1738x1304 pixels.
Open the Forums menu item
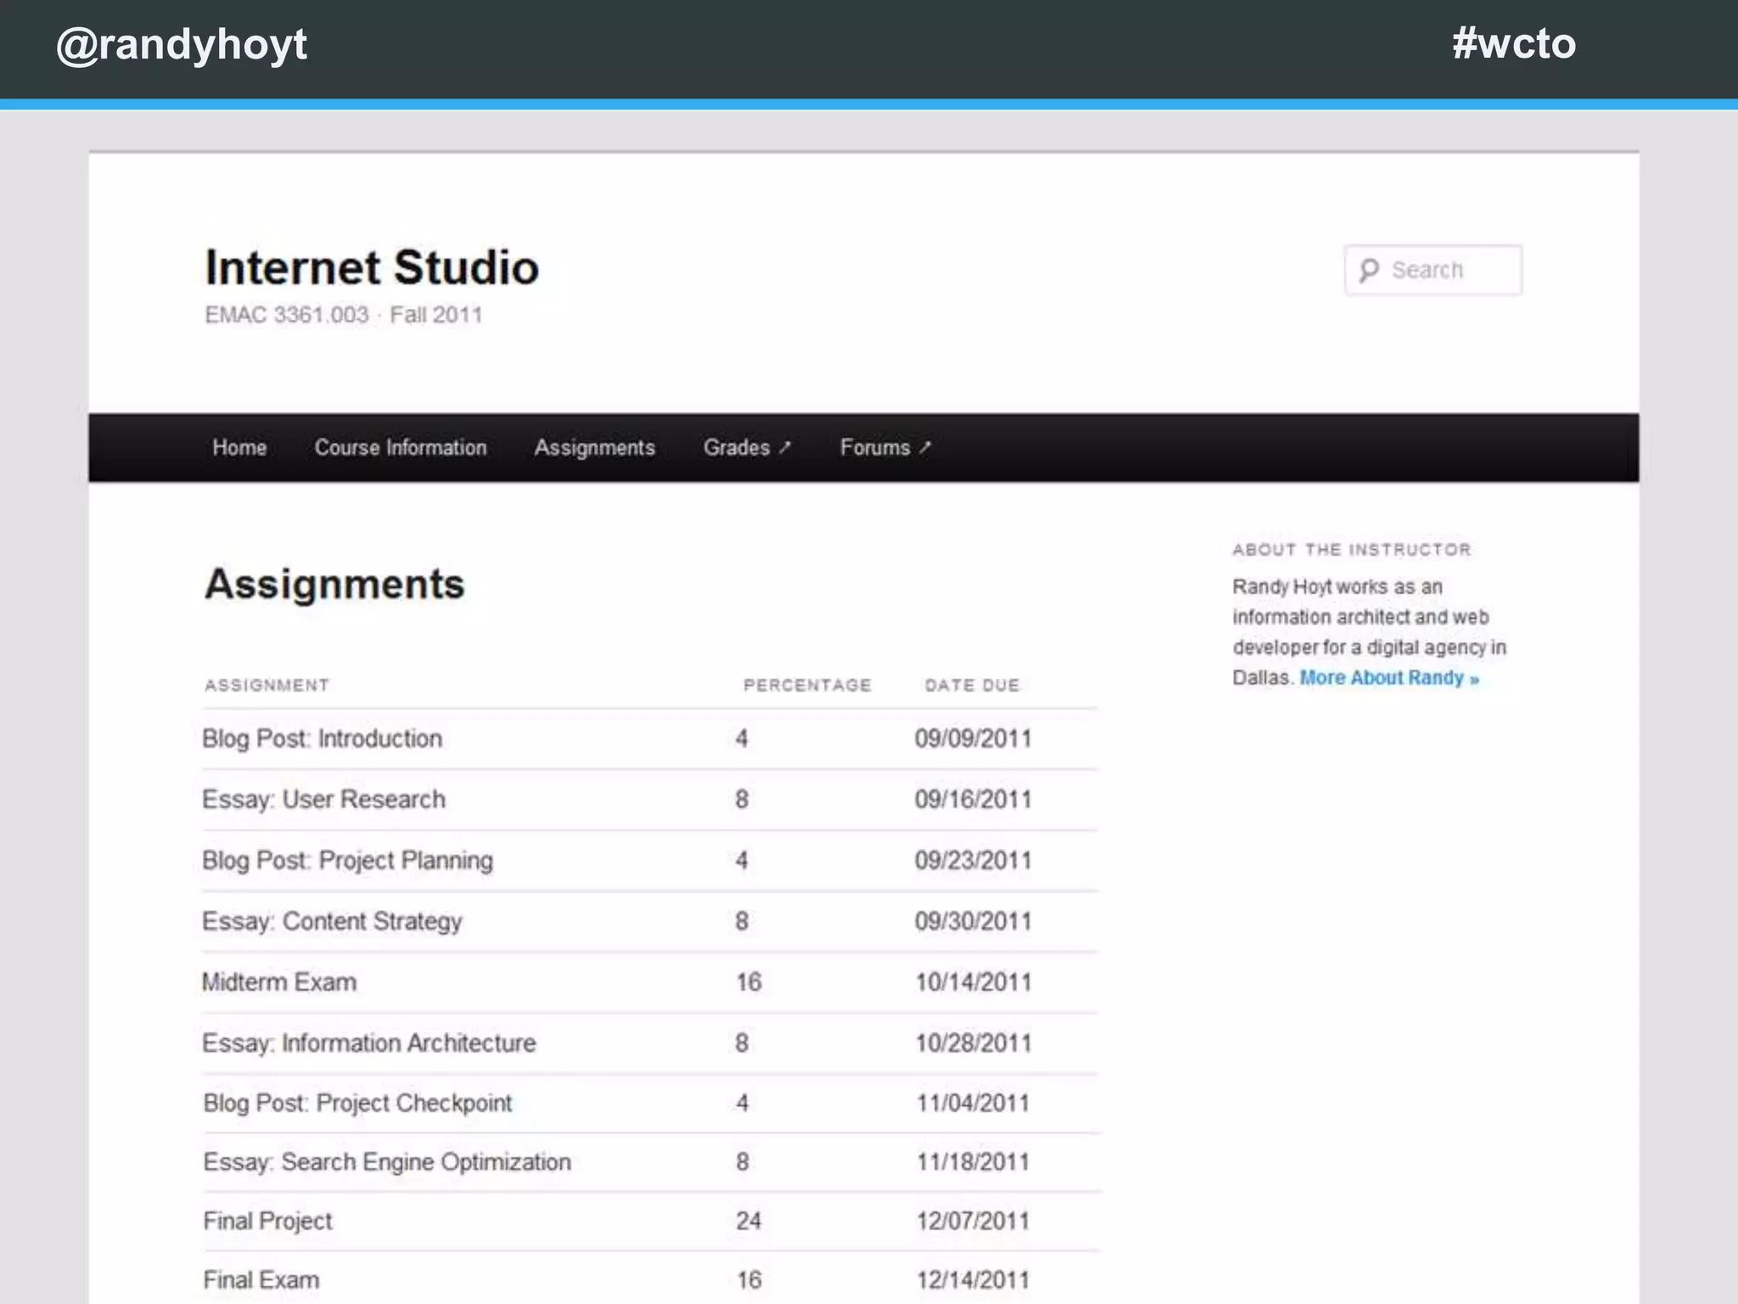click(x=874, y=447)
